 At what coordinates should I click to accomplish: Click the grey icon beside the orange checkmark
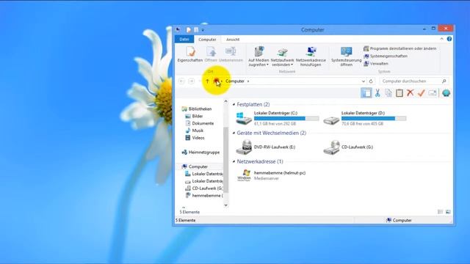click(433, 93)
